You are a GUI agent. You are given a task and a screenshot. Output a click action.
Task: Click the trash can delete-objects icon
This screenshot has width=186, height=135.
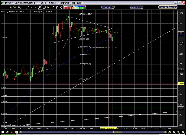(57, 7)
